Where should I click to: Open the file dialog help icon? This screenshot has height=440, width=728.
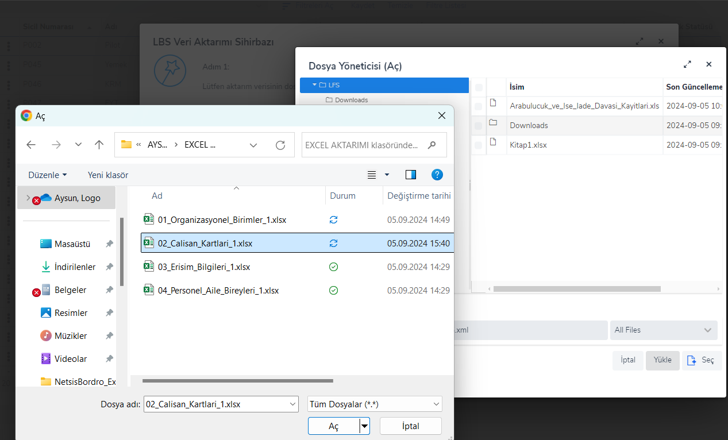click(x=437, y=175)
